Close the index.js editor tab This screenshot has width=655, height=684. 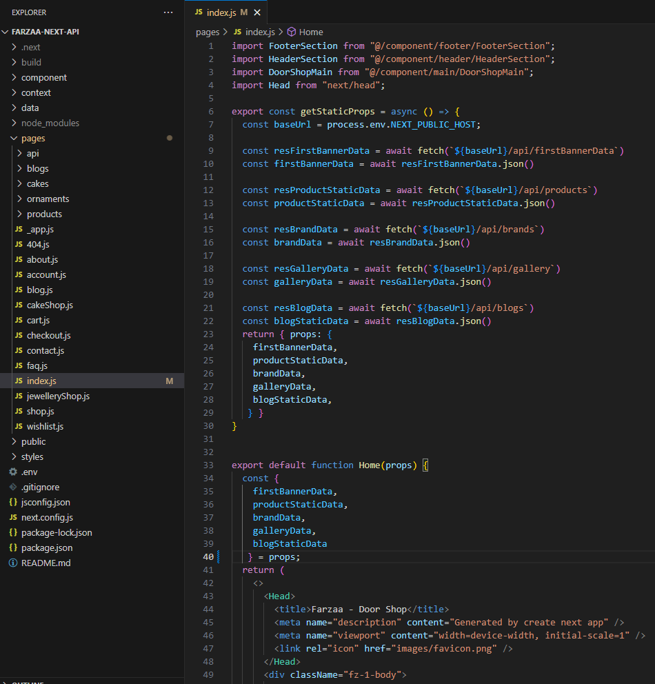point(257,12)
